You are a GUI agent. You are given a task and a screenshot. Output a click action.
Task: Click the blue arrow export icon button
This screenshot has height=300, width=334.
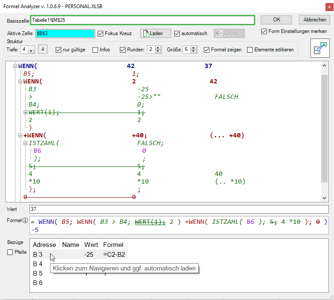coord(320,48)
